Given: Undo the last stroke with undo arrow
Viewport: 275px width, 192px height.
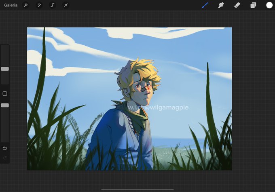Looking at the screenshot, I should pos(5,148).
